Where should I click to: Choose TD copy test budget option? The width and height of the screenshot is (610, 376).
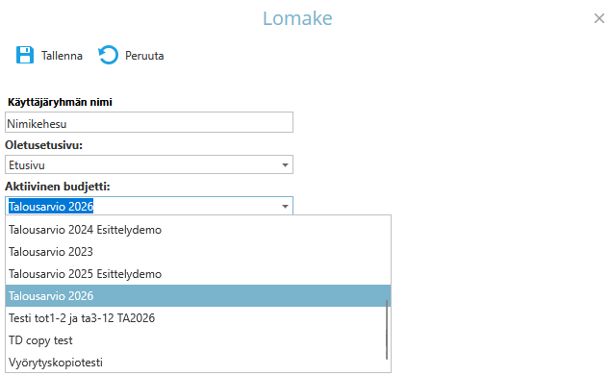pyautogui.click(x=198, y=340)
